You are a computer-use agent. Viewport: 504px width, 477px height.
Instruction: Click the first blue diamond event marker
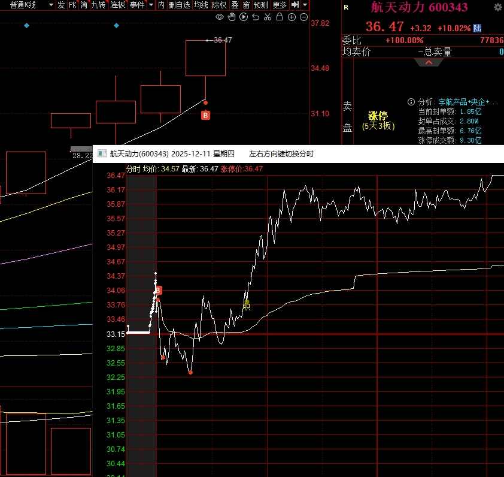tap(27, 25)
